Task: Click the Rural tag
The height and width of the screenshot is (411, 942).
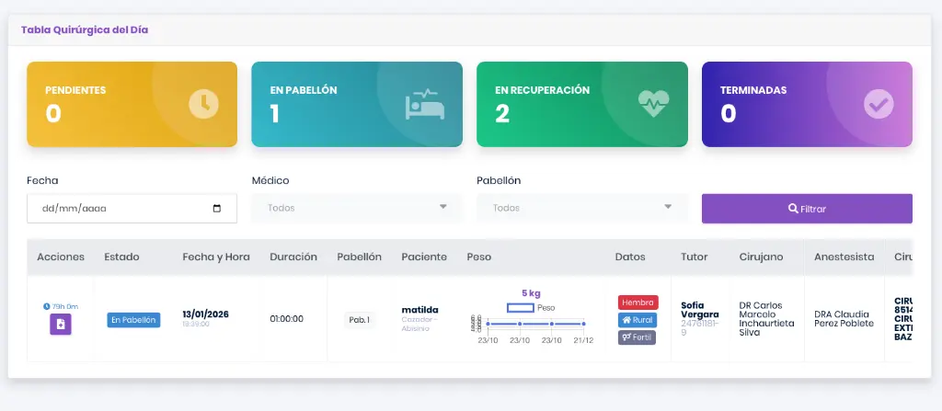Action: [x=638, y=320]
